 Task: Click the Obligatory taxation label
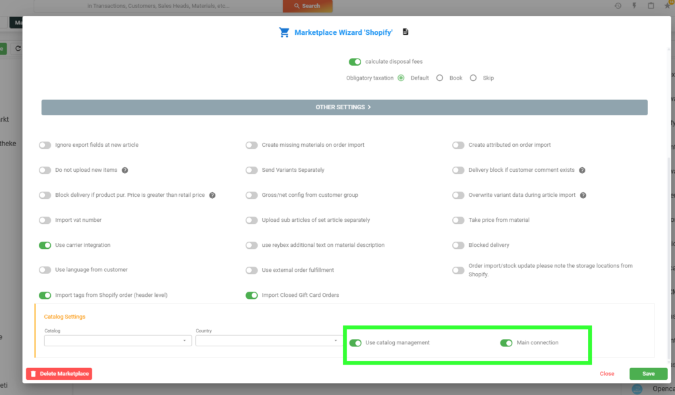click(x=370, y=78)
